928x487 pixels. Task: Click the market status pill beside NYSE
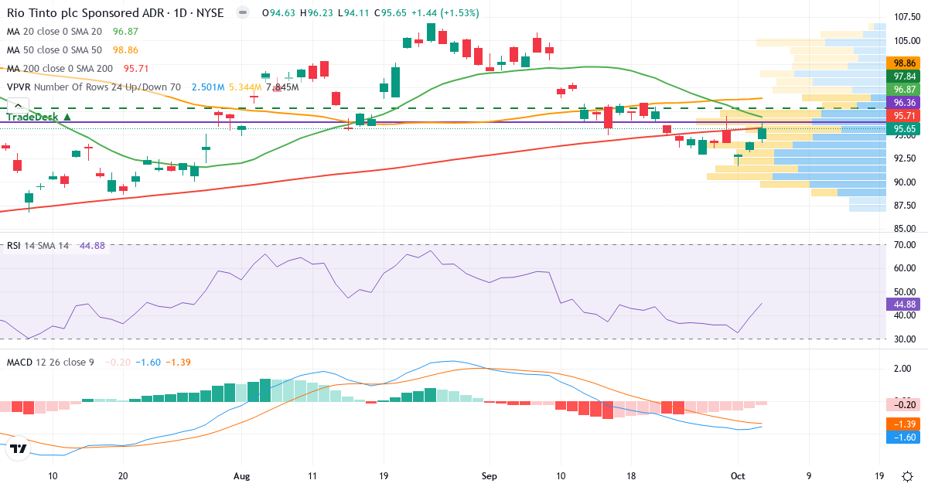point(243,13)
